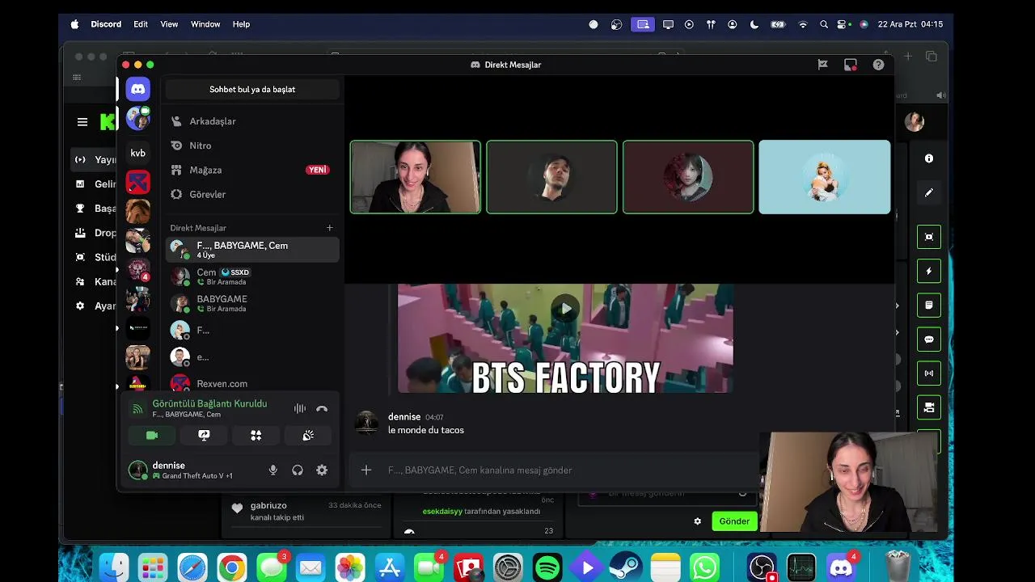
Task: Open the View menu in menu bar
Action: pyautogui.click(x=169, y=24)
